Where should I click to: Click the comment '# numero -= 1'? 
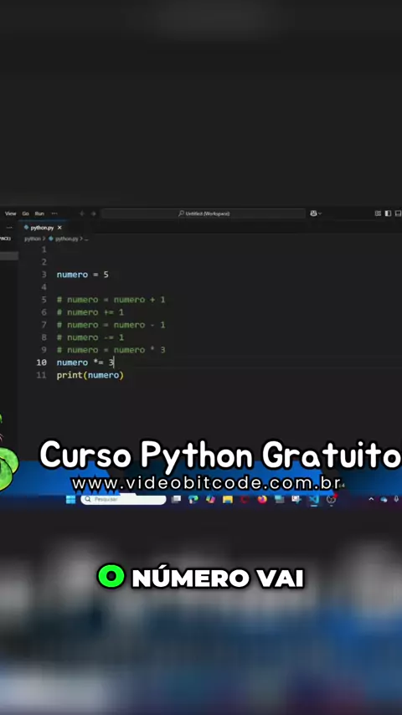pyautogui.click(x=90, y=337)
